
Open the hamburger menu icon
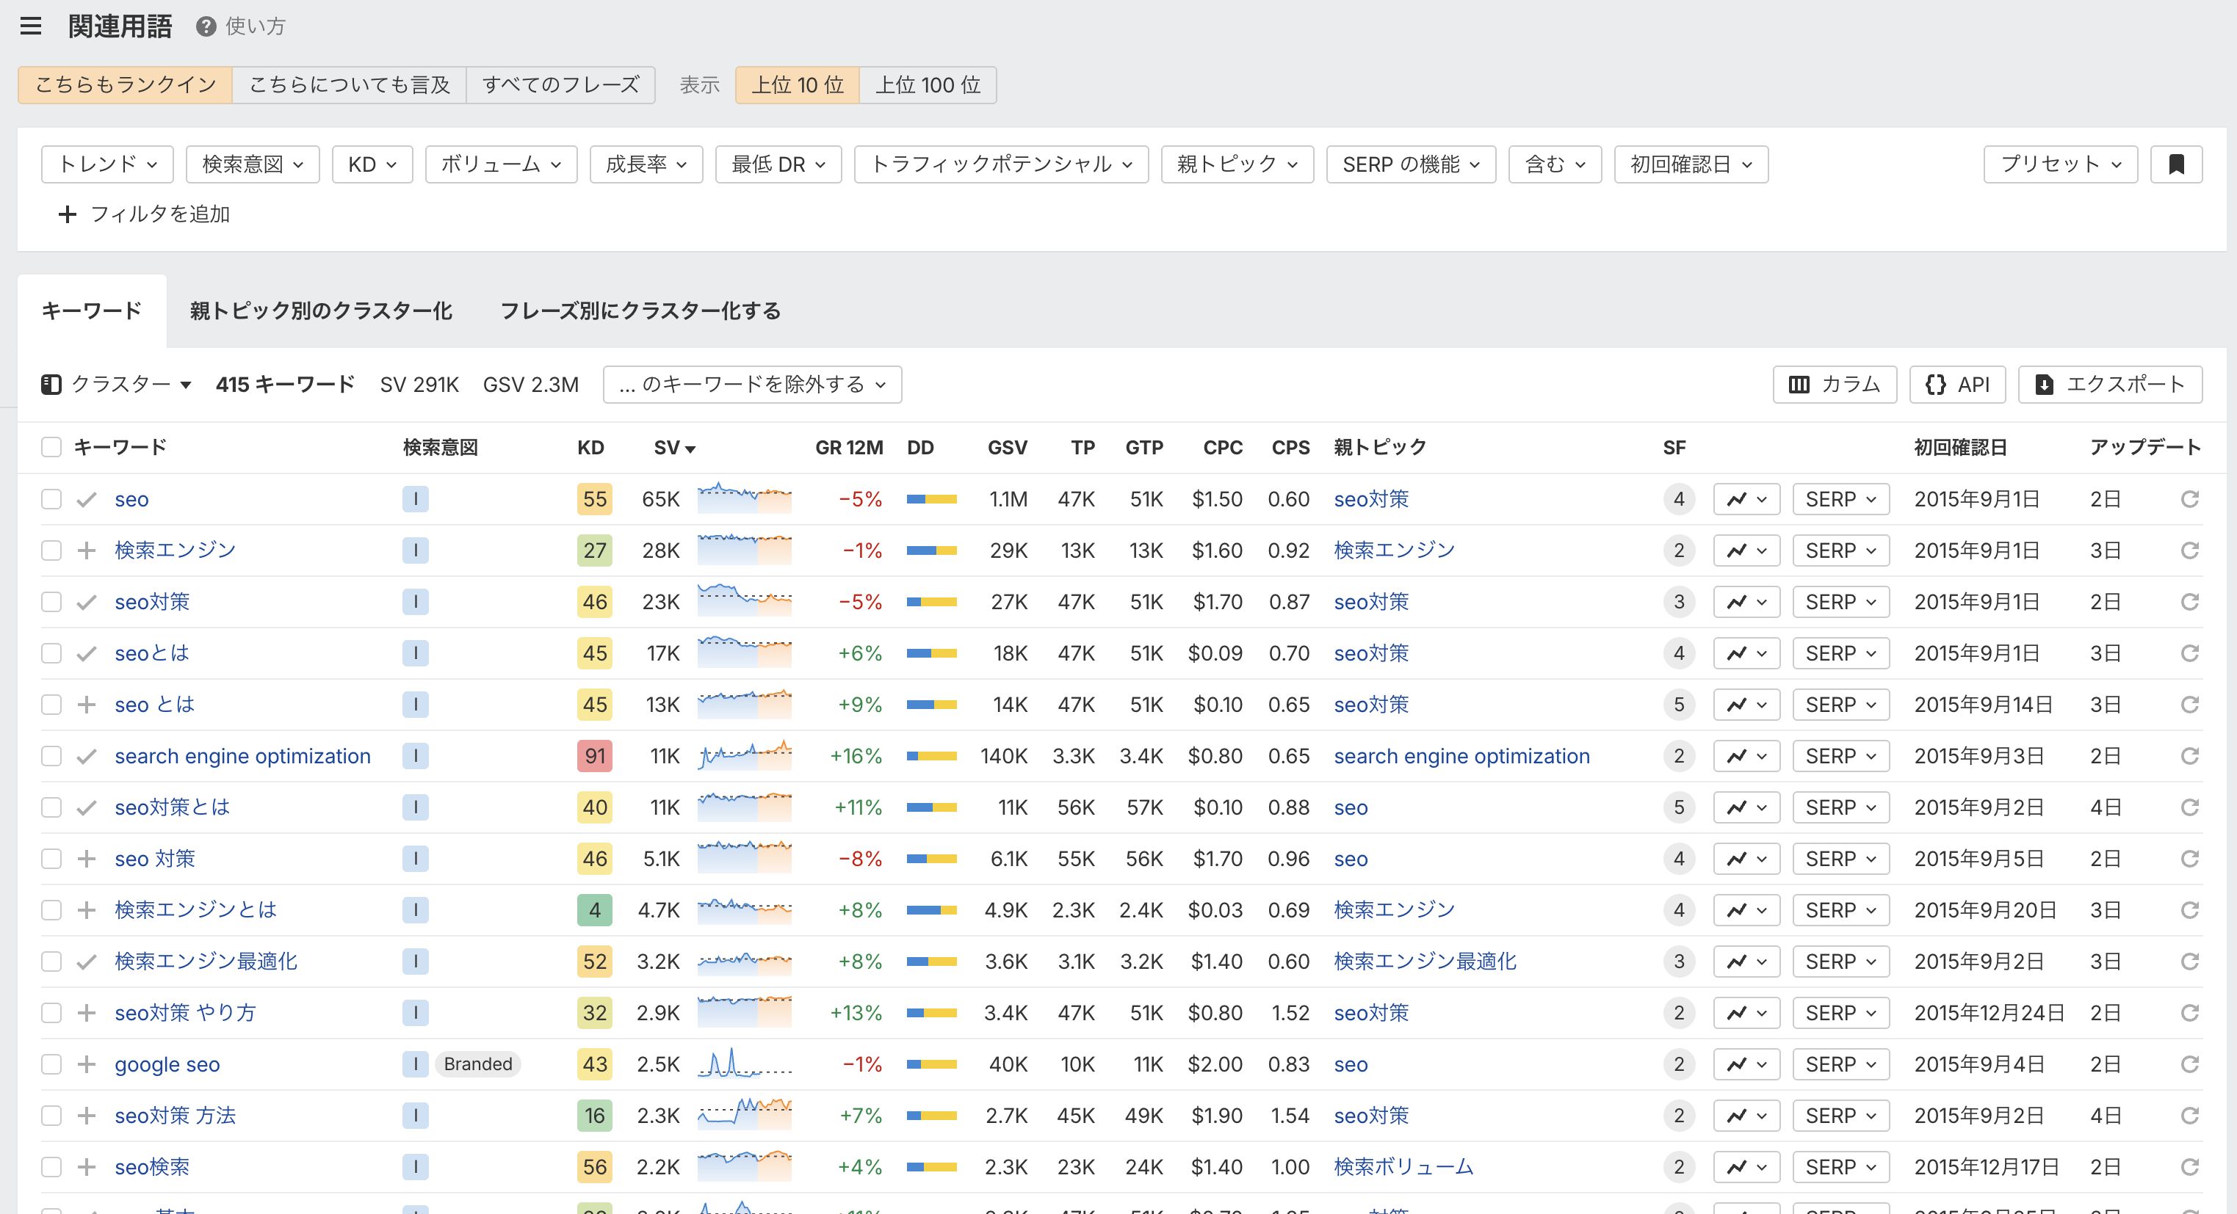[x=30, y=26]
